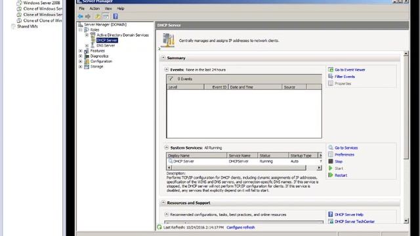Click the Stop service link

(x=339, y=162)
